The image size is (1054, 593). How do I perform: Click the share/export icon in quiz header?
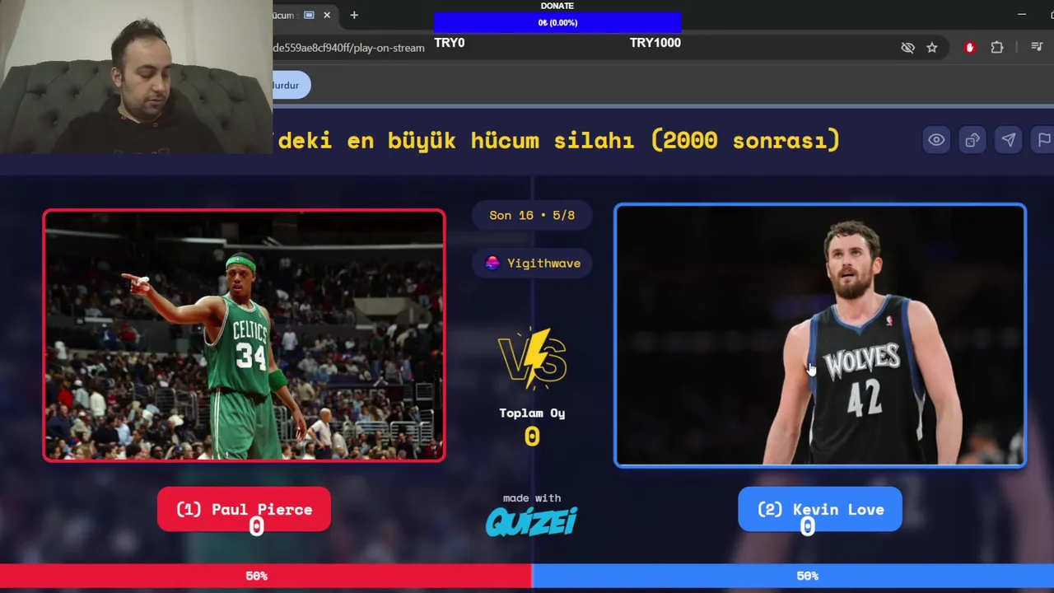pyautogui.click(x=972, y=140)
